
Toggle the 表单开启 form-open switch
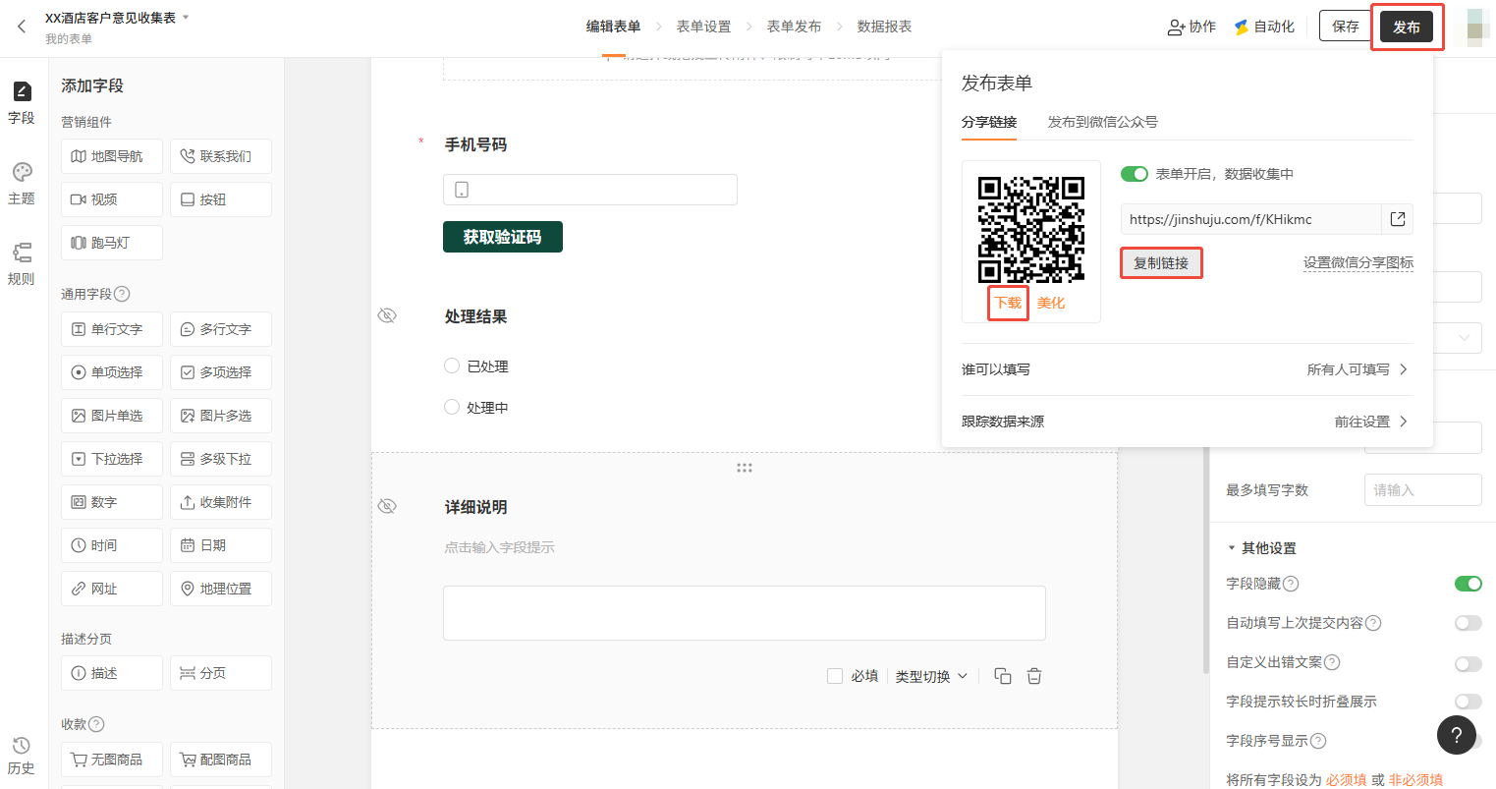pos(1135,174)
